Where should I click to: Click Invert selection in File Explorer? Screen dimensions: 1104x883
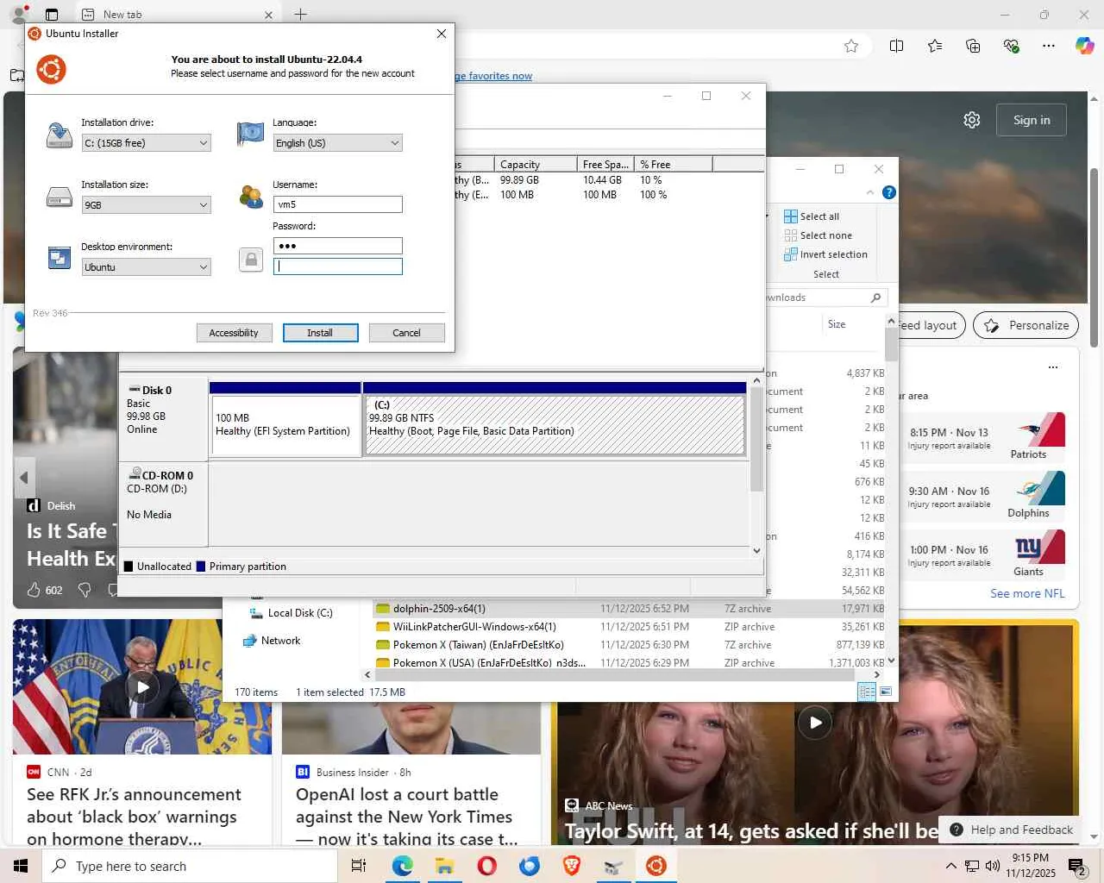[825, 254]
